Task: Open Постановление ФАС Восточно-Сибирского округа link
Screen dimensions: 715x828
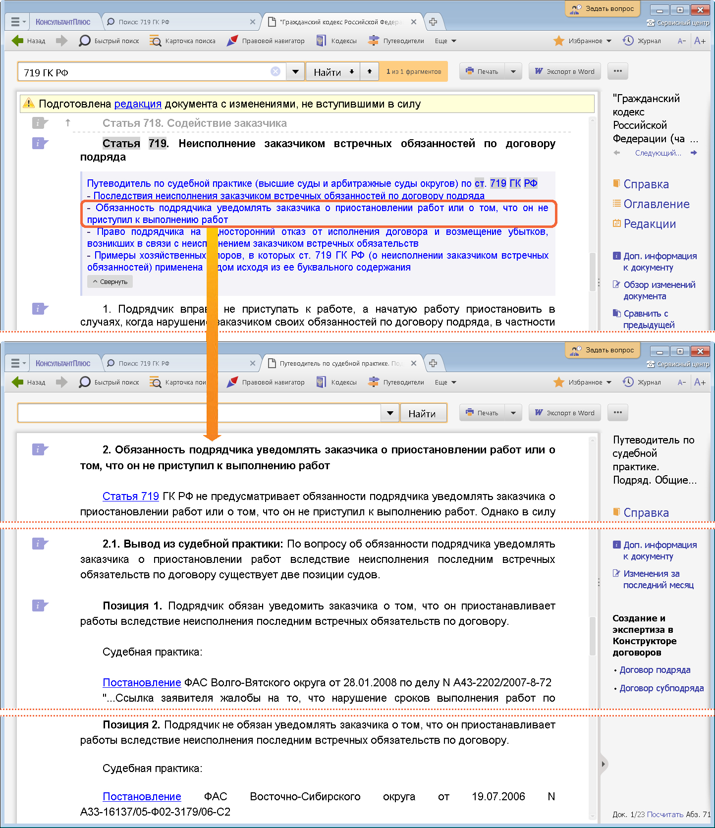Action: click(x=142, y=797)
